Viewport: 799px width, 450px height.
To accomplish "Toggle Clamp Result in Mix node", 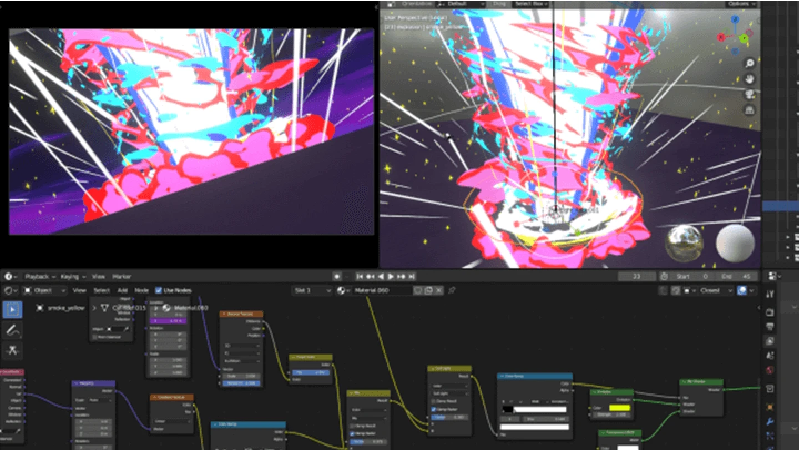I will pyautogui.click(x=352, y=426).
